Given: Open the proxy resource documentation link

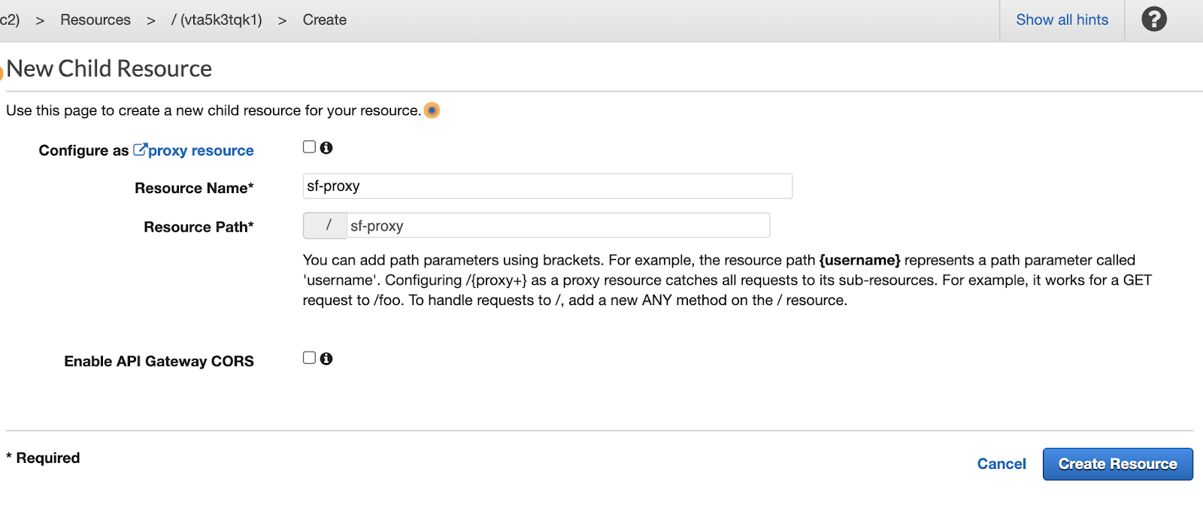Looking at the screenshot, I should click(201, 151).
